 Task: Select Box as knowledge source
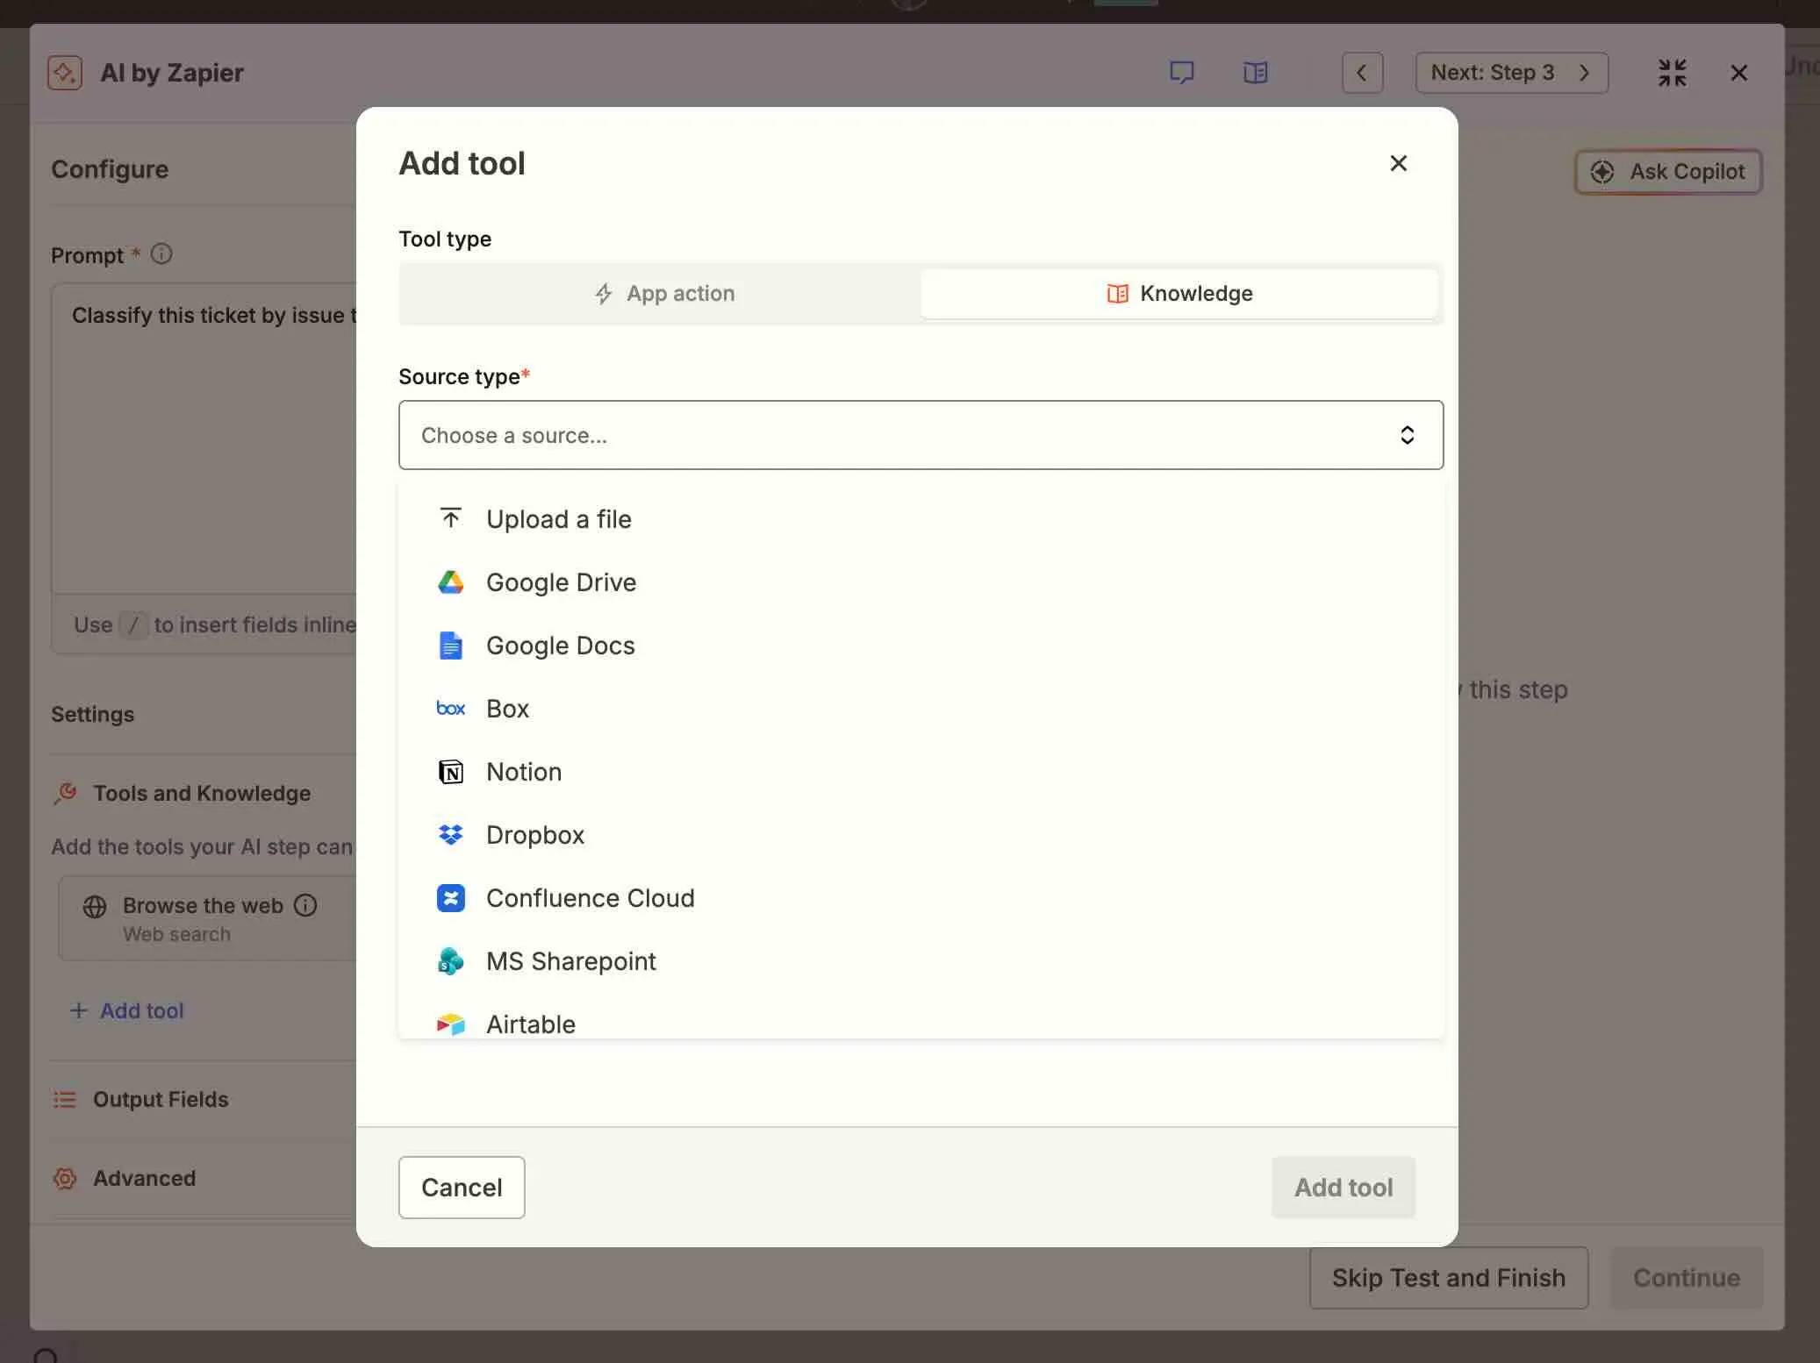click(x=921, y=709)
